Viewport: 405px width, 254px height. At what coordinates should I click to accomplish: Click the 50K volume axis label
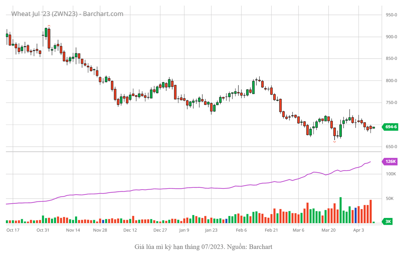point(390,199)
